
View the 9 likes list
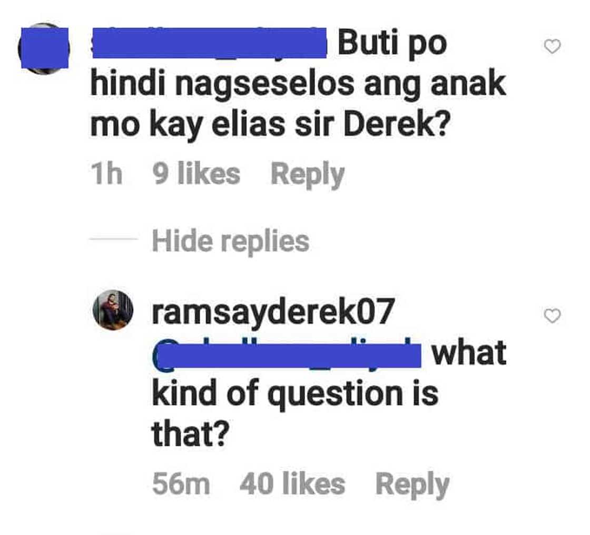196,174
